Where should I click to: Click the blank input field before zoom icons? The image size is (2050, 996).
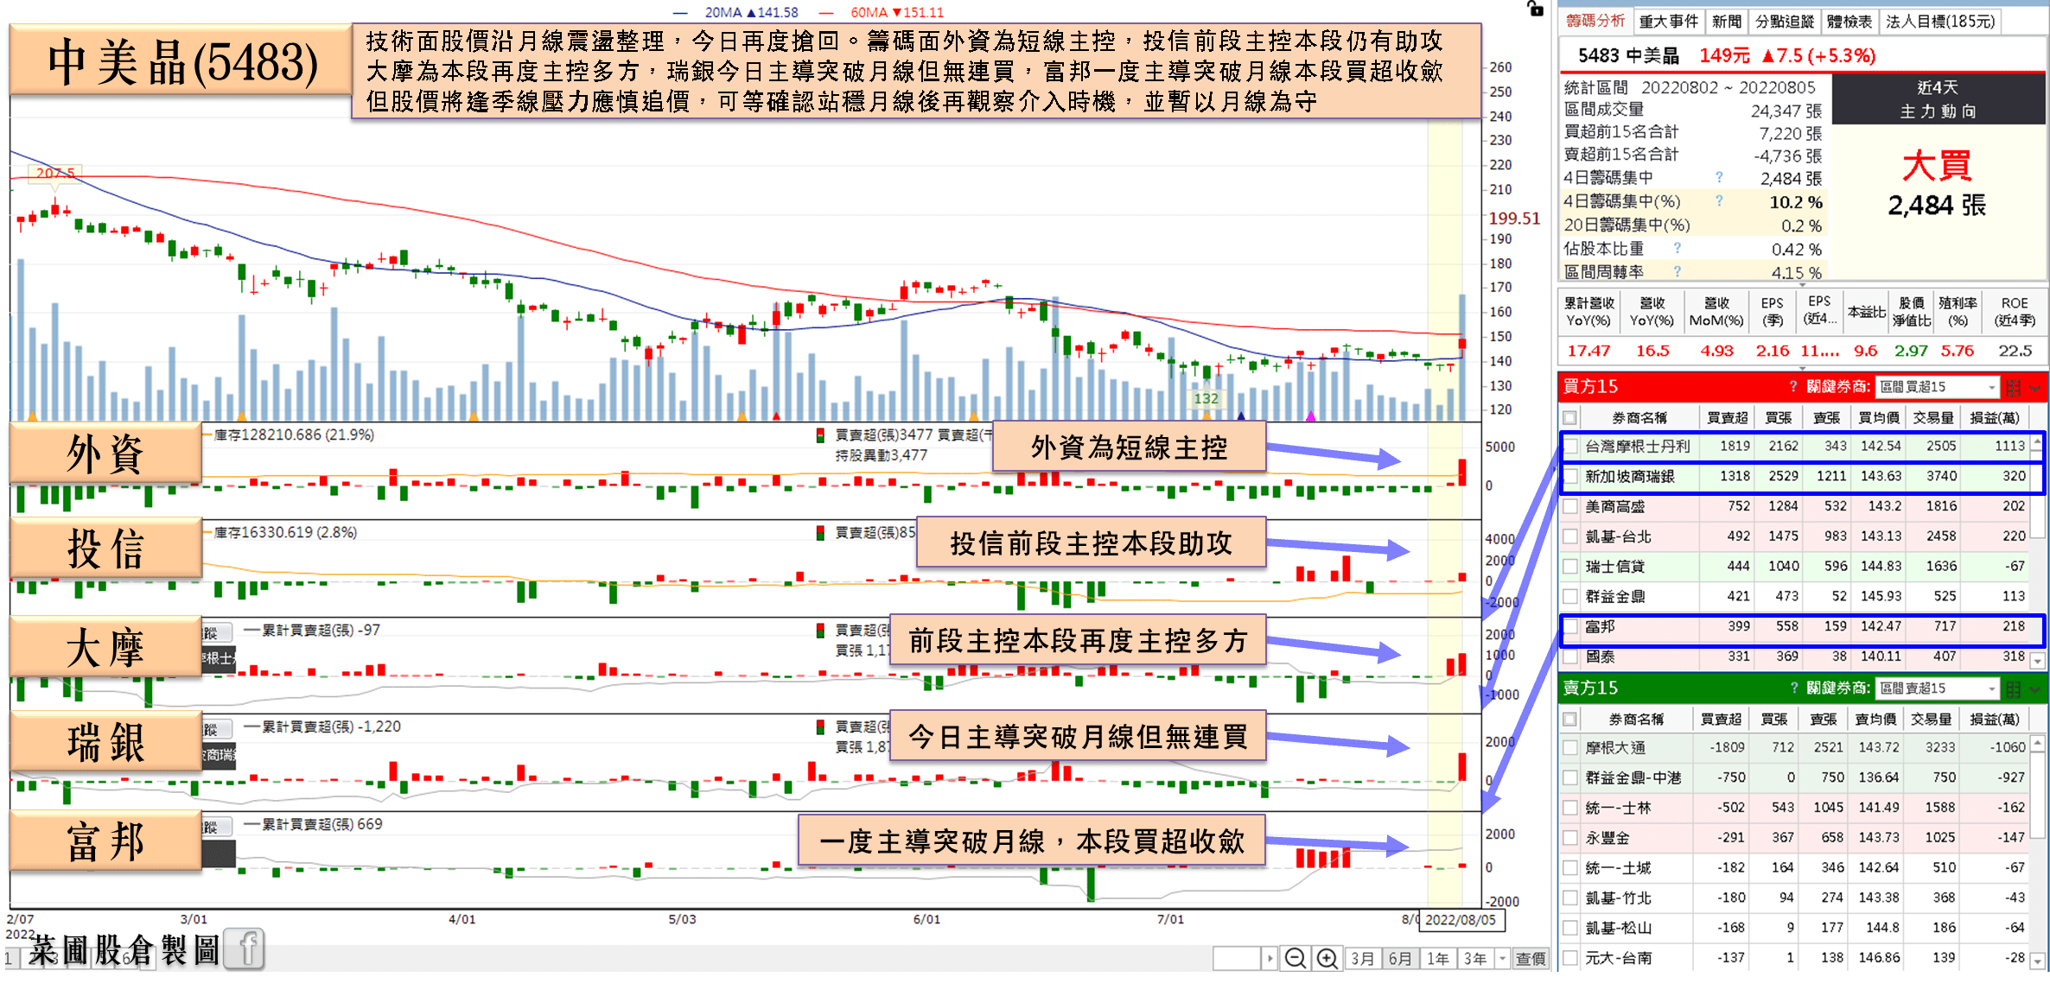click(1237, 958)
